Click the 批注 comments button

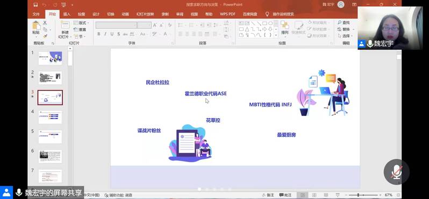[285, 195]
